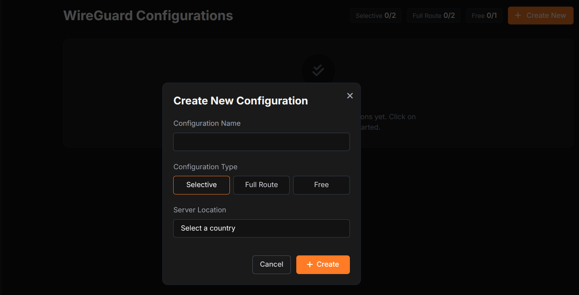Click Create New button in page header
The image size is (579, 295).
pos(541,16)
